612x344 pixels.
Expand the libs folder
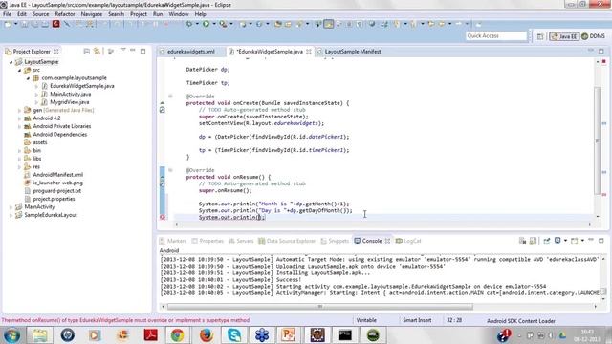(x=19, y=159)
